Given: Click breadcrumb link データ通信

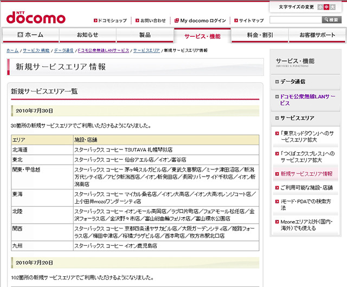Looking at the screenshot, I should point(64,50).
